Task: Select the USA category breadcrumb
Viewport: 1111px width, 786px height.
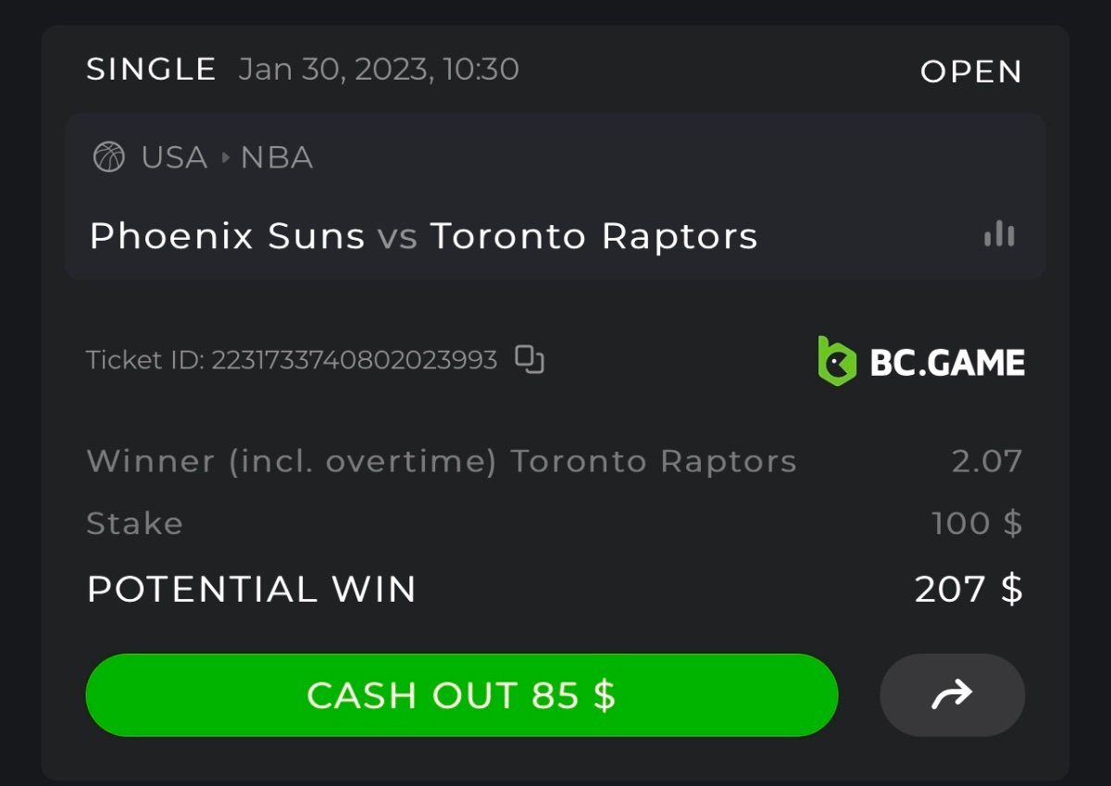Action: [174, 157]
